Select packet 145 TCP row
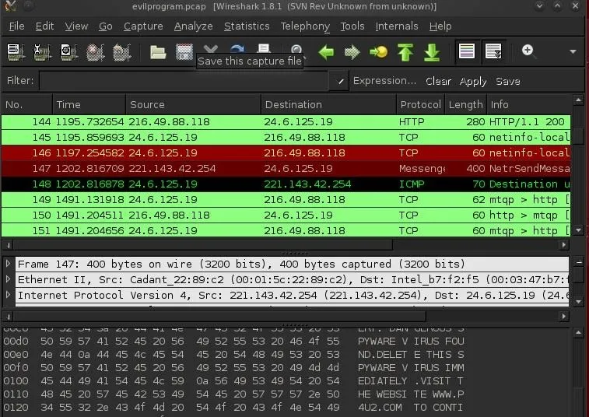The height and width of the screenshot is (417, 589). point(286,137)
